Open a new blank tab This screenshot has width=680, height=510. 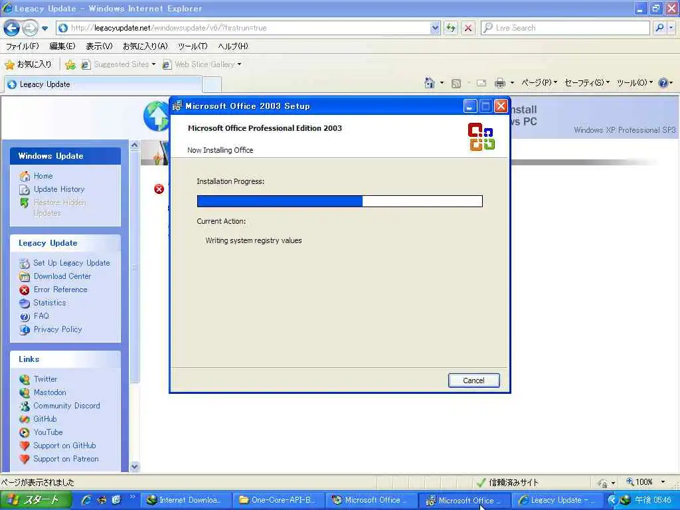212,84
